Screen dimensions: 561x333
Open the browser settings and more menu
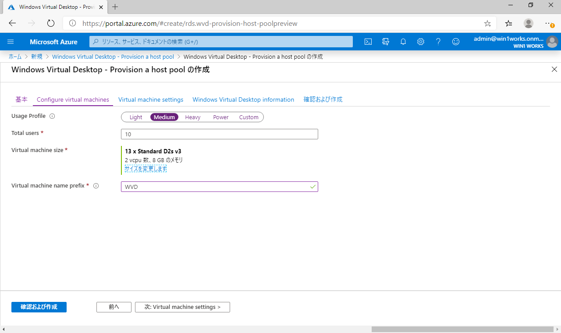pos(549,23)
